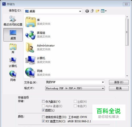Select 网络 in the places sidebar
The height and width of the screenshot is (127, 132).
point(13,76)
